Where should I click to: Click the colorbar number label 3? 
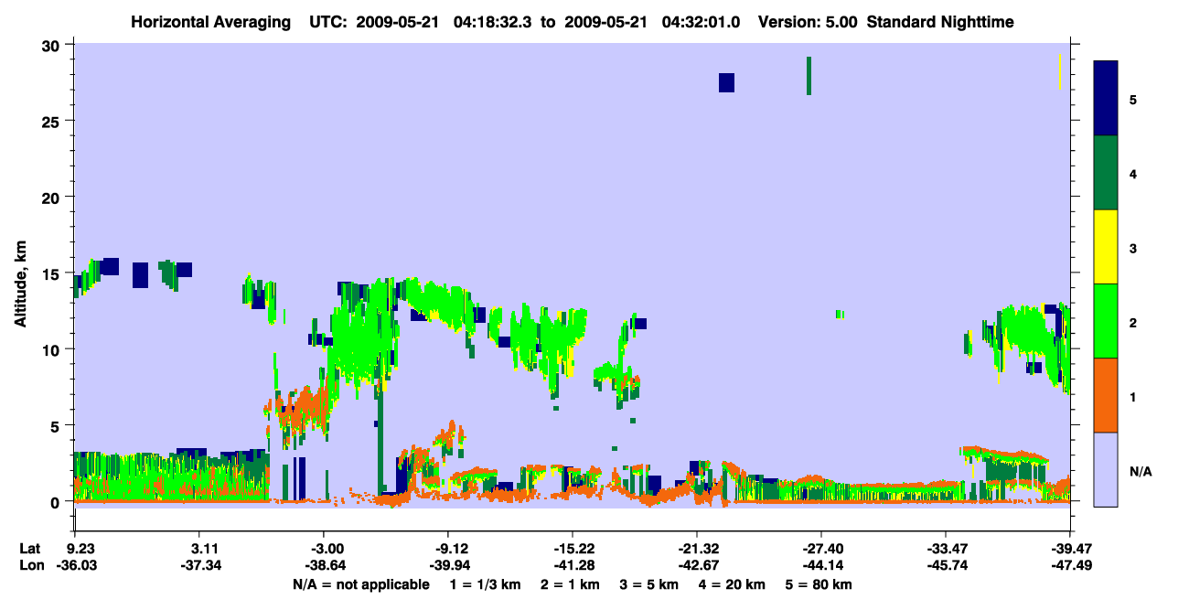[1133, 249]
